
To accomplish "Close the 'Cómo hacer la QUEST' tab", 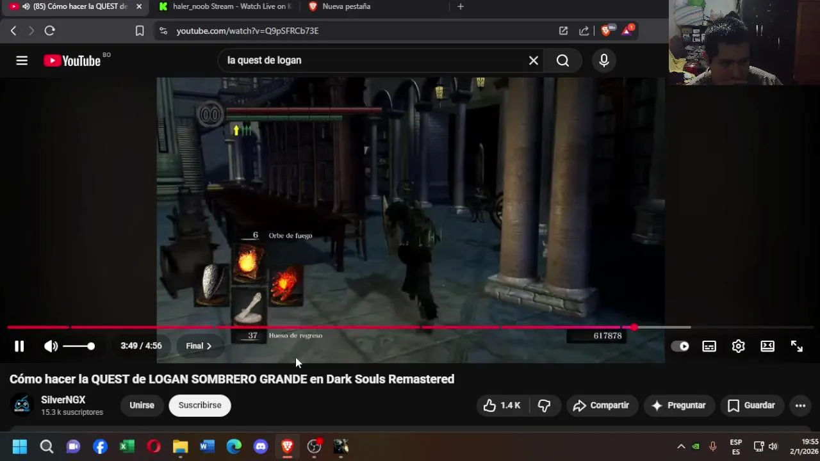I will tap(139, 6).
